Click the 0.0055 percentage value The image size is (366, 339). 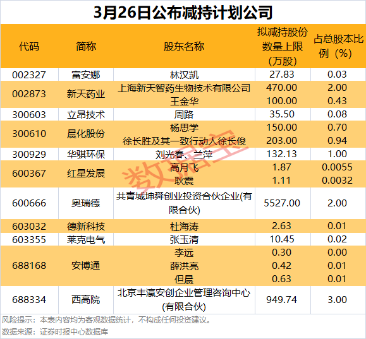337,167
